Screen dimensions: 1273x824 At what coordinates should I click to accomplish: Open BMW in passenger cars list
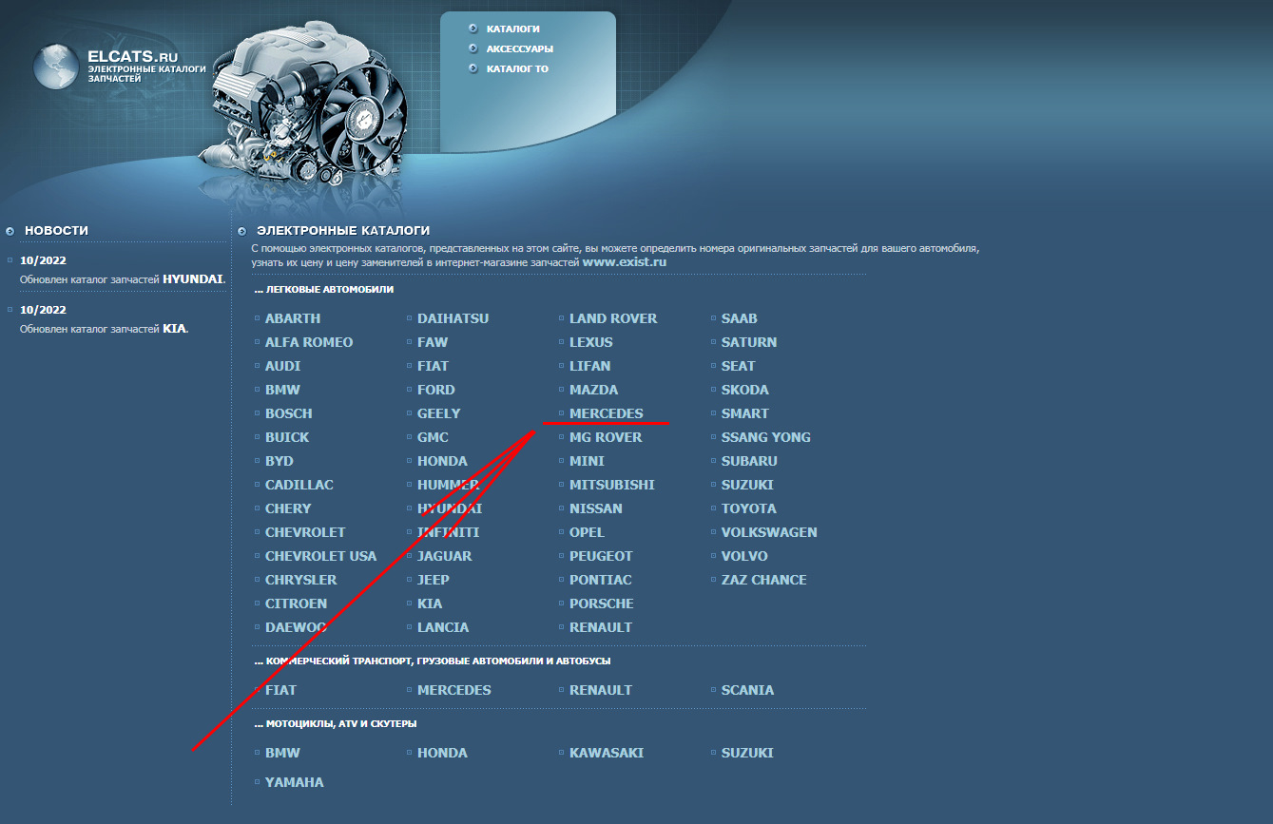click(282, 390)
